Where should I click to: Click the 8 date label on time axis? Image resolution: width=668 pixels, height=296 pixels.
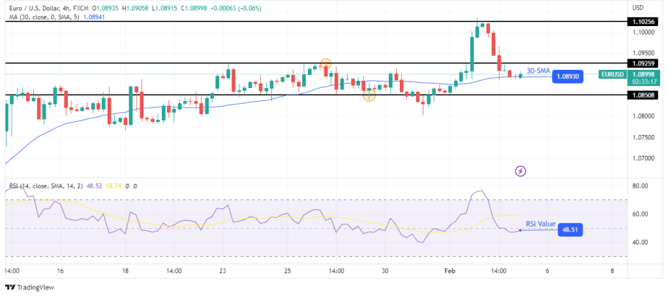612,271
